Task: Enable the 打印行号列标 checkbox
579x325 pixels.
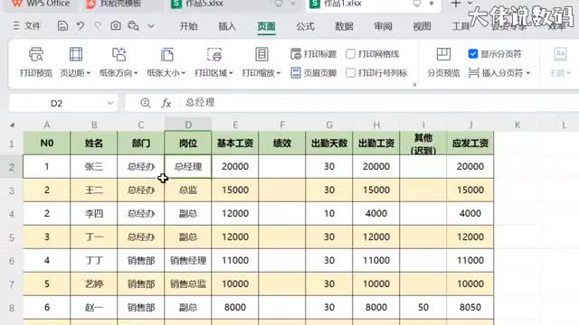Action: tap(350, 73)
